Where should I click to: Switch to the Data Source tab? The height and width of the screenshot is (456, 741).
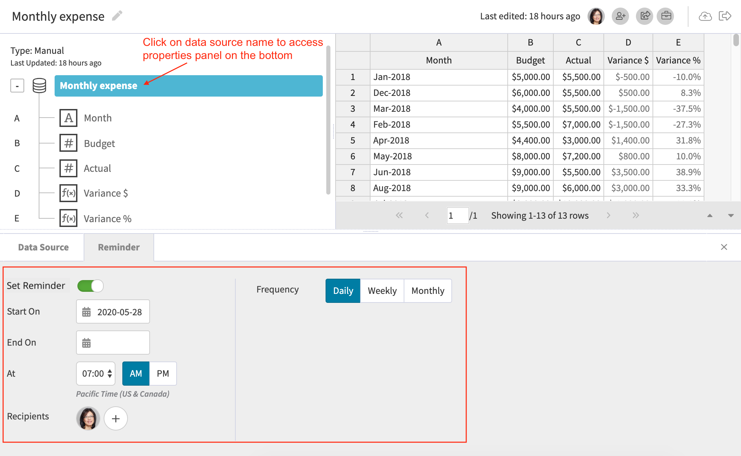[44, 247]
